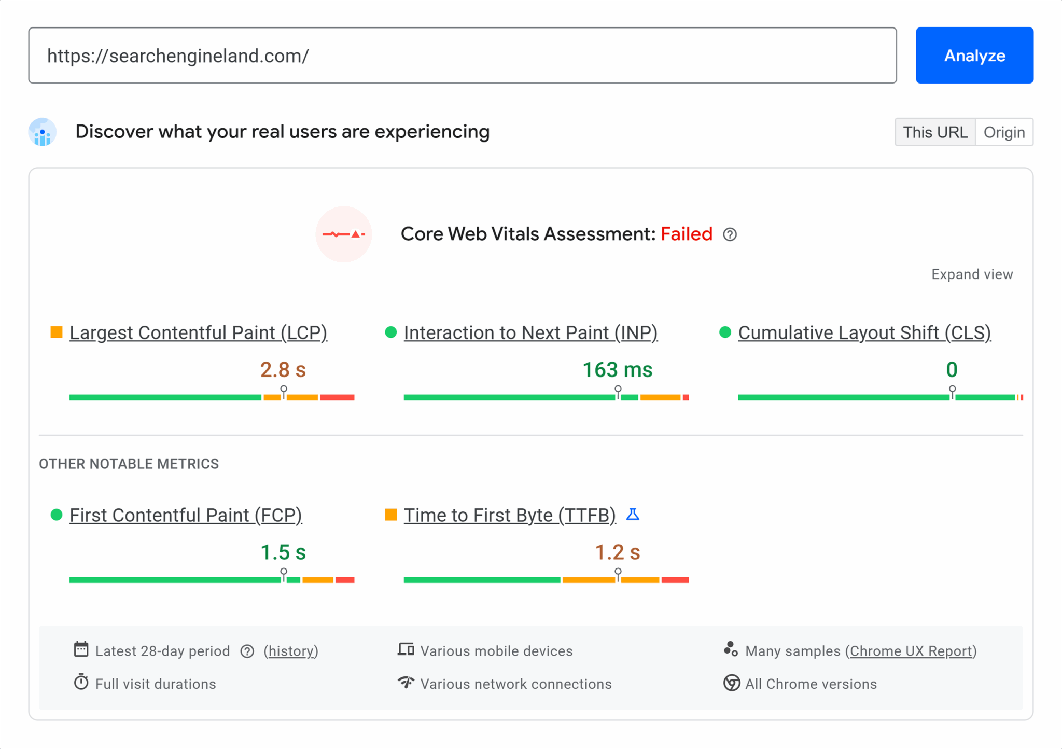Open the Chrome UX Report link
Image resolution: width=1062 pixels, height=749 pixels.
911,651
